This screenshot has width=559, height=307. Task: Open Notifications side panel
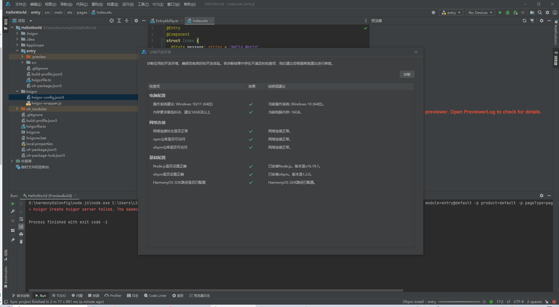pyautogui.click(x=556, y=32)
